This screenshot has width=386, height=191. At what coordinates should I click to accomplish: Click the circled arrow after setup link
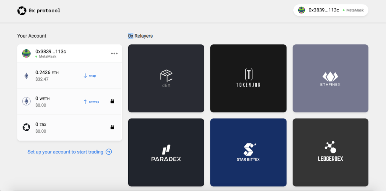(x=109, y=152)
